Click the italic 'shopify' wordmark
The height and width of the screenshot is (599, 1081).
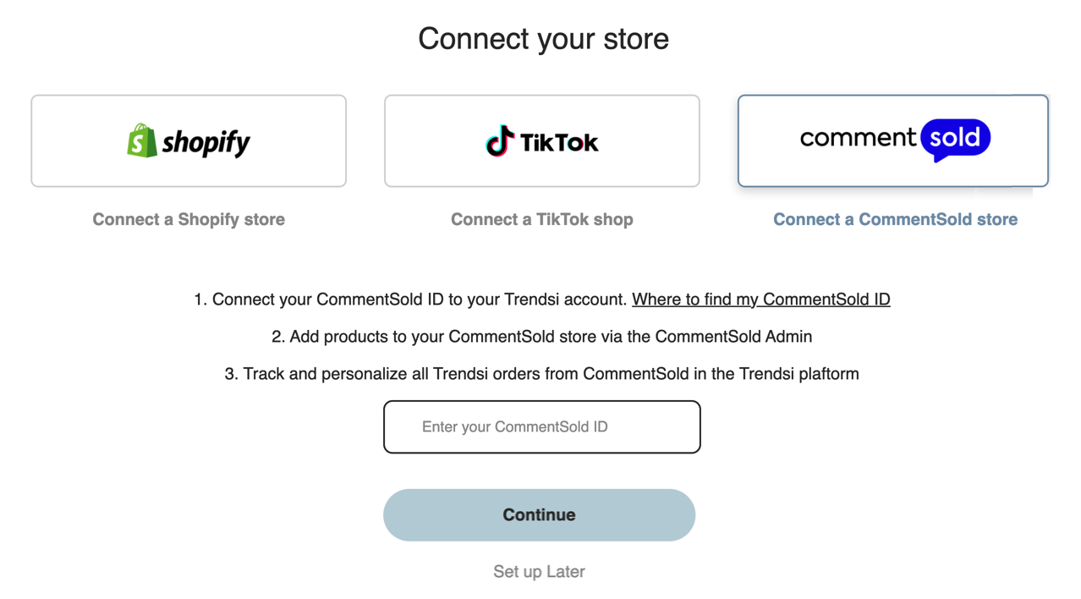(x=206, y=142)
